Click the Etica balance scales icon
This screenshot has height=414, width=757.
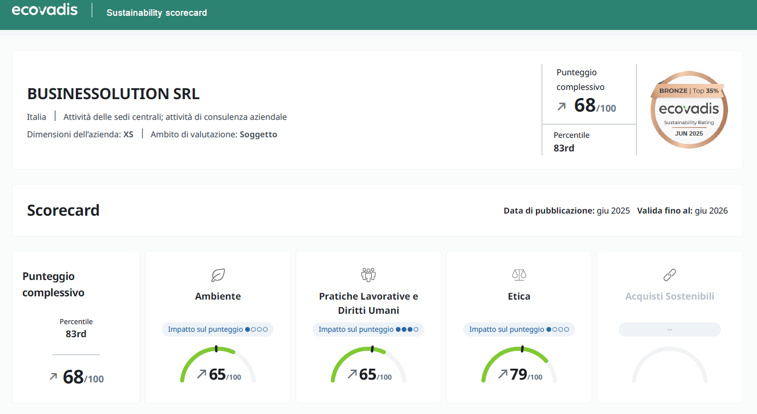click(519, 275)
